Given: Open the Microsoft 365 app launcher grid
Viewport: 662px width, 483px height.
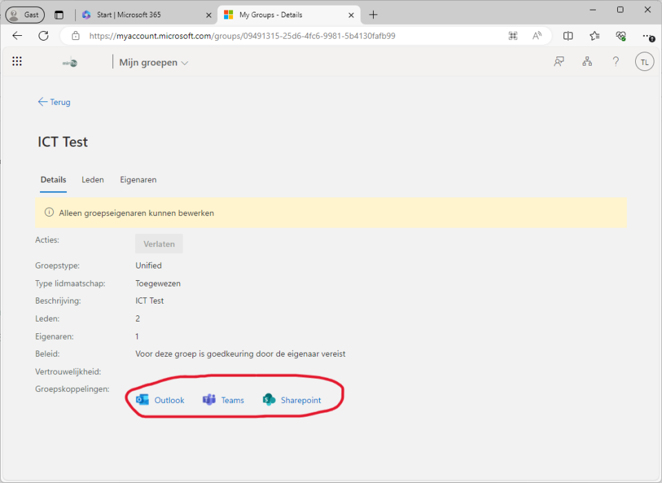Looking at the screenshot, I should (17, 62).
